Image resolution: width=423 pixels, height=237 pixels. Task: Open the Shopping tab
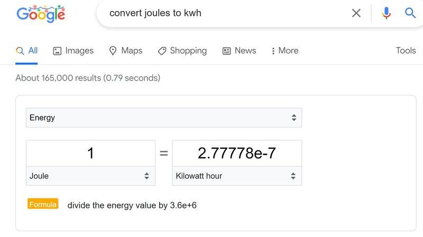[x=182, y=51]
